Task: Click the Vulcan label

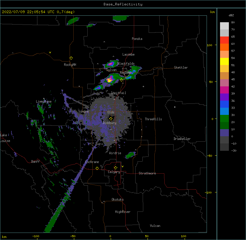Action: (155, 226)
